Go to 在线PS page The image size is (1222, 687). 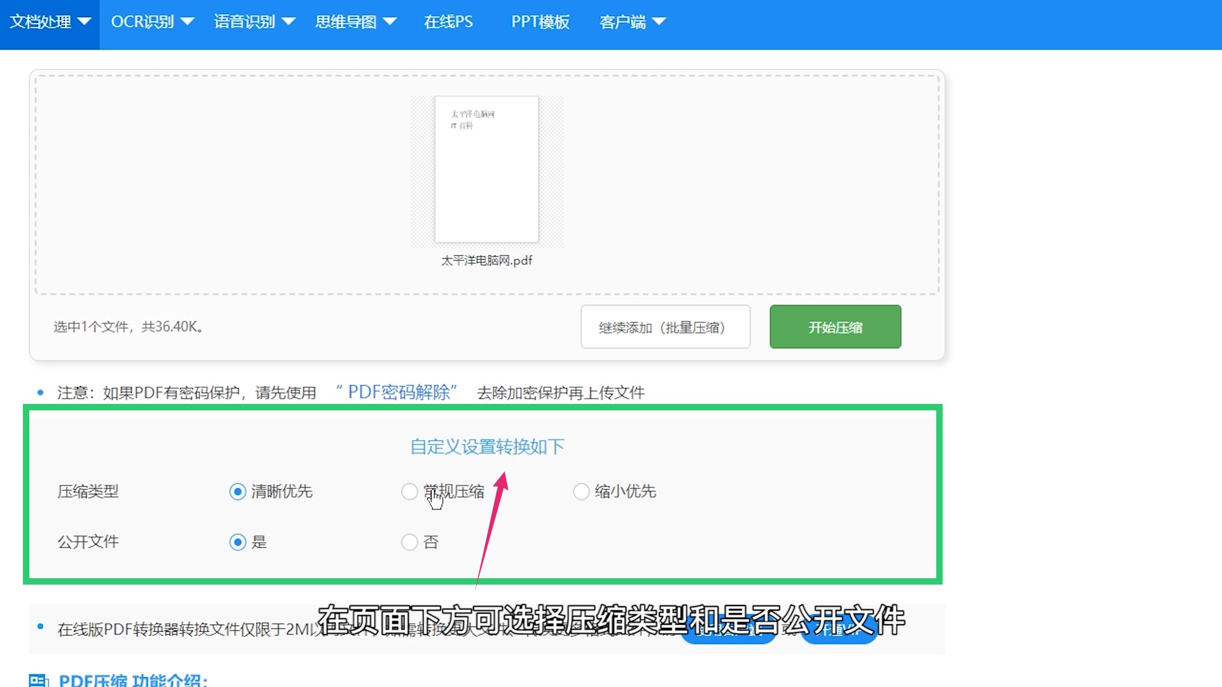(x=449, y=22)
